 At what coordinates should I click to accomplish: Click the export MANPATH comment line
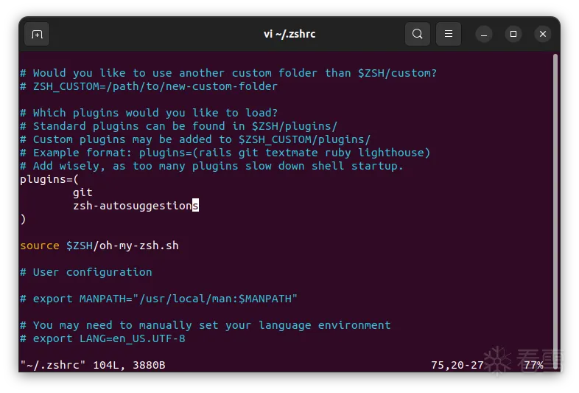158,299
